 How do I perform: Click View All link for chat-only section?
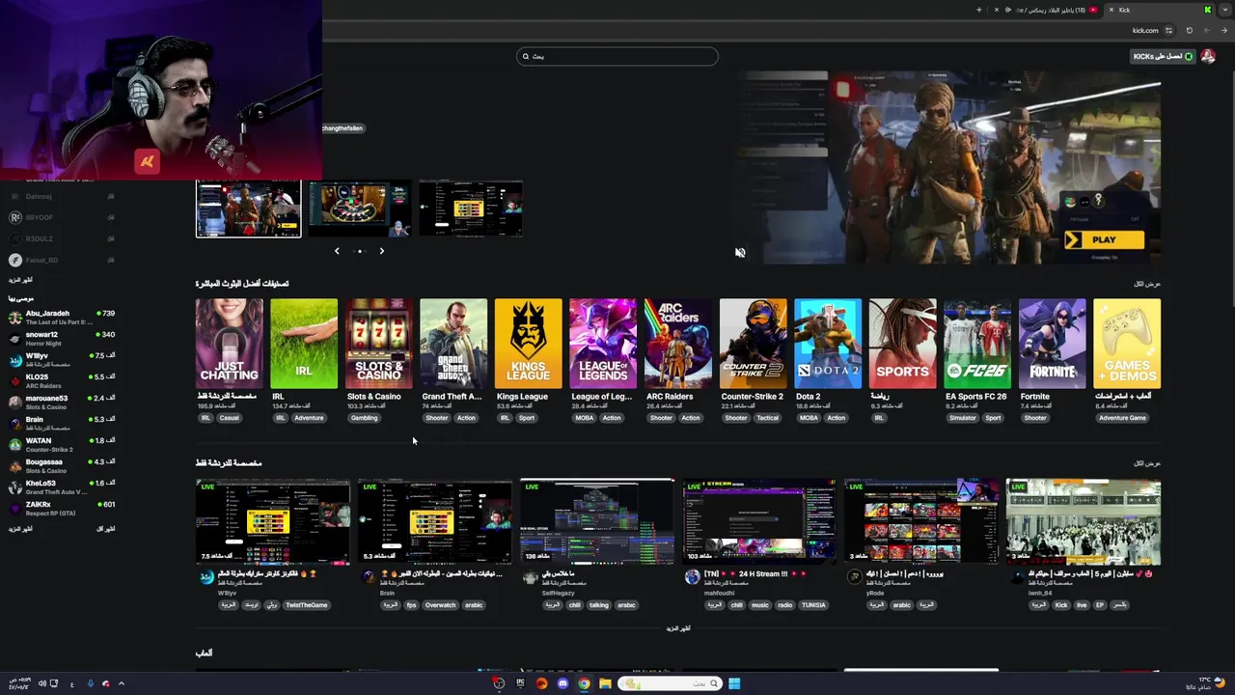[x=1147, y=463]
